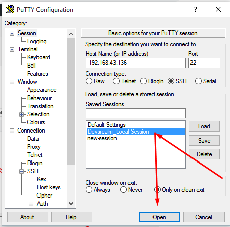This screenshot has width=230, height=227.
Task: Click category tree scroll down arrow
Action: pyautogui.click(x=71, y=204)
